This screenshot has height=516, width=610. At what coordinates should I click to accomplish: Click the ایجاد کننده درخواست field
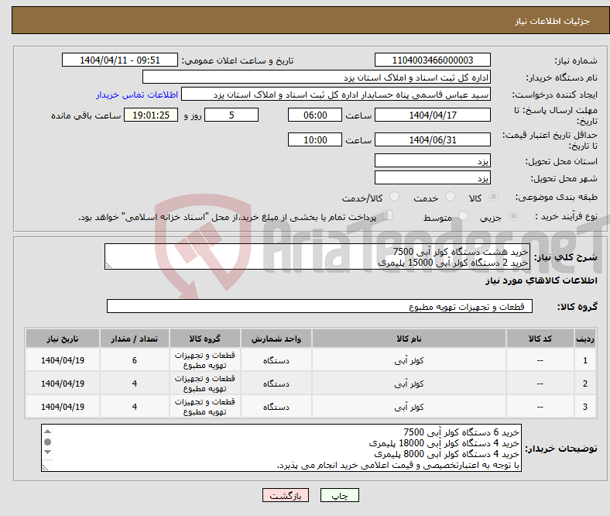point(336,95)
